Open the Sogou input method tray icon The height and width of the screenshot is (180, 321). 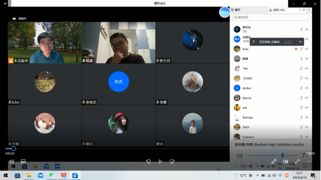286,176
